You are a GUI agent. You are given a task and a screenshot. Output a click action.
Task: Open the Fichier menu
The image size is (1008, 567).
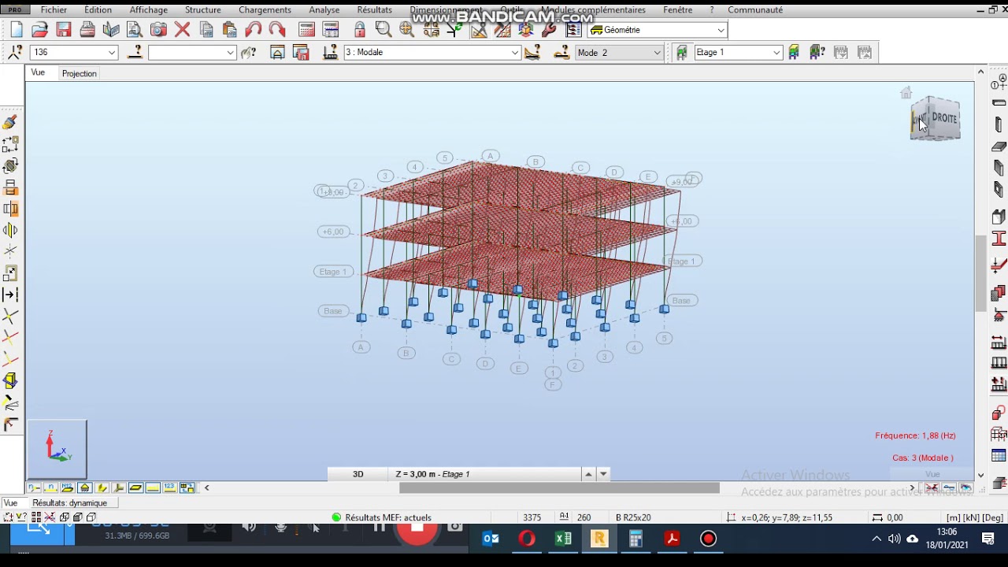[x=54, y=10]
